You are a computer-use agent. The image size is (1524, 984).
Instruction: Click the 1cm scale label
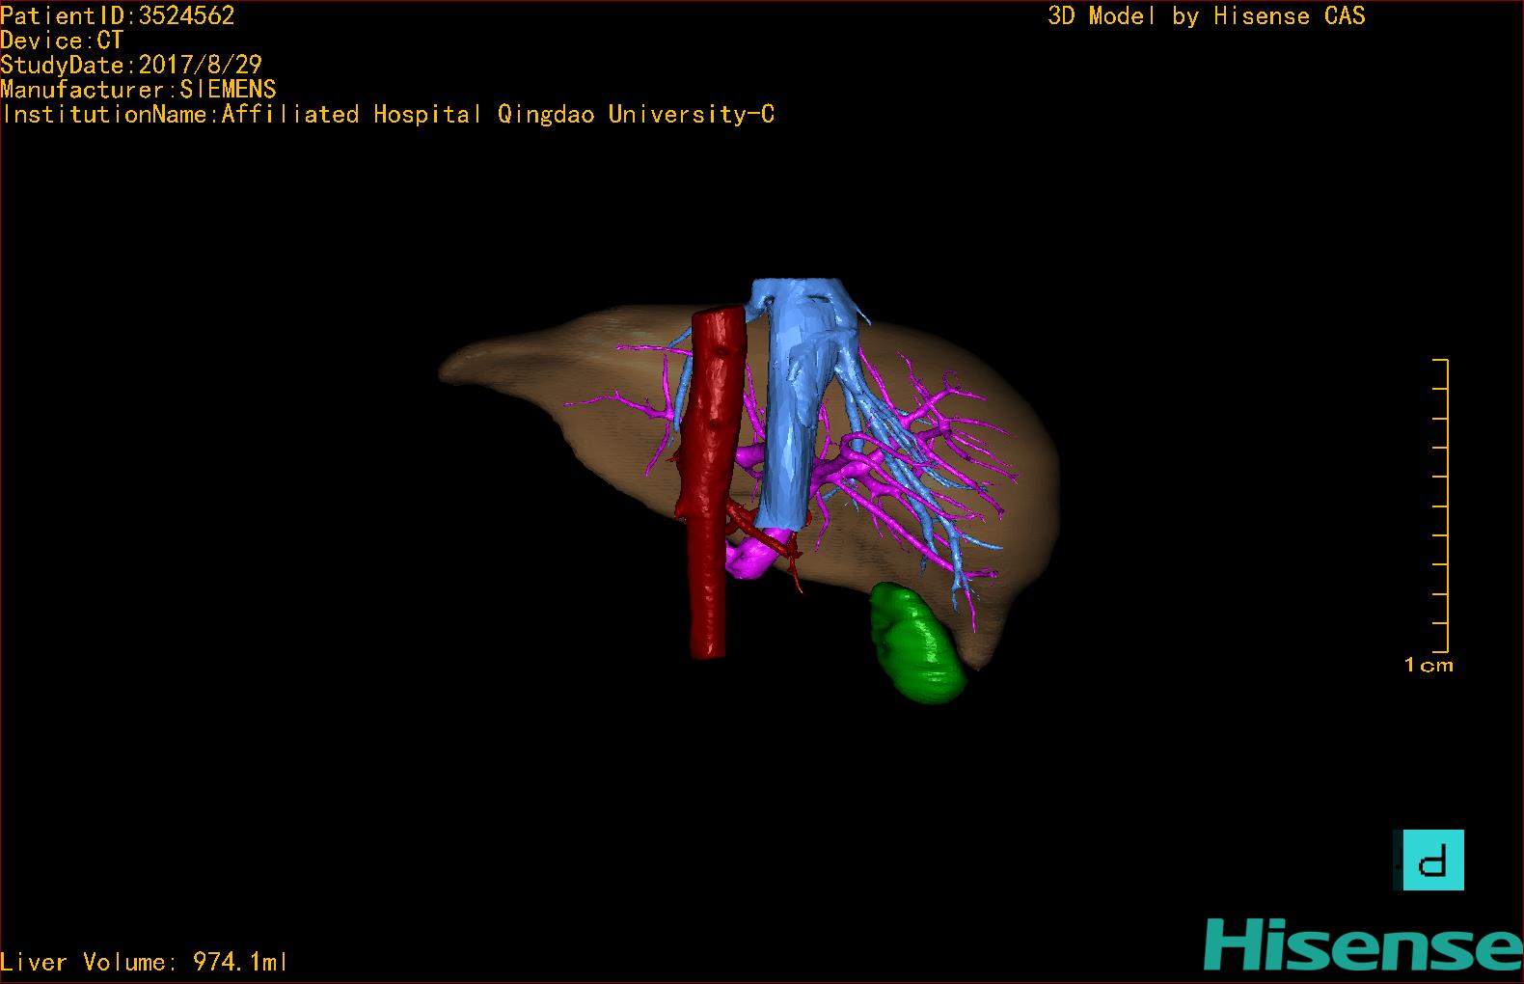click(1429, 665)
